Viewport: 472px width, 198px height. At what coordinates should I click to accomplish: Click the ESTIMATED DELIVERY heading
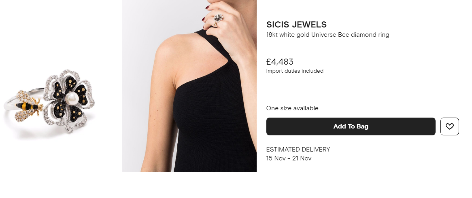click(298, 150)
